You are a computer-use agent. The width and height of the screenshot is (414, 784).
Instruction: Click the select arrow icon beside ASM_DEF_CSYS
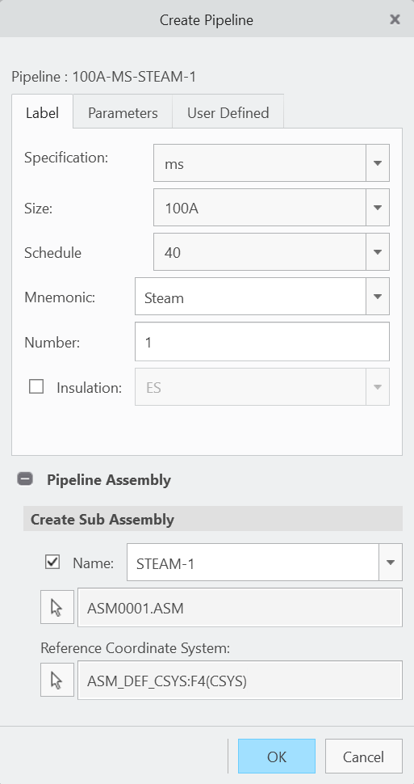tap(57, 681)
